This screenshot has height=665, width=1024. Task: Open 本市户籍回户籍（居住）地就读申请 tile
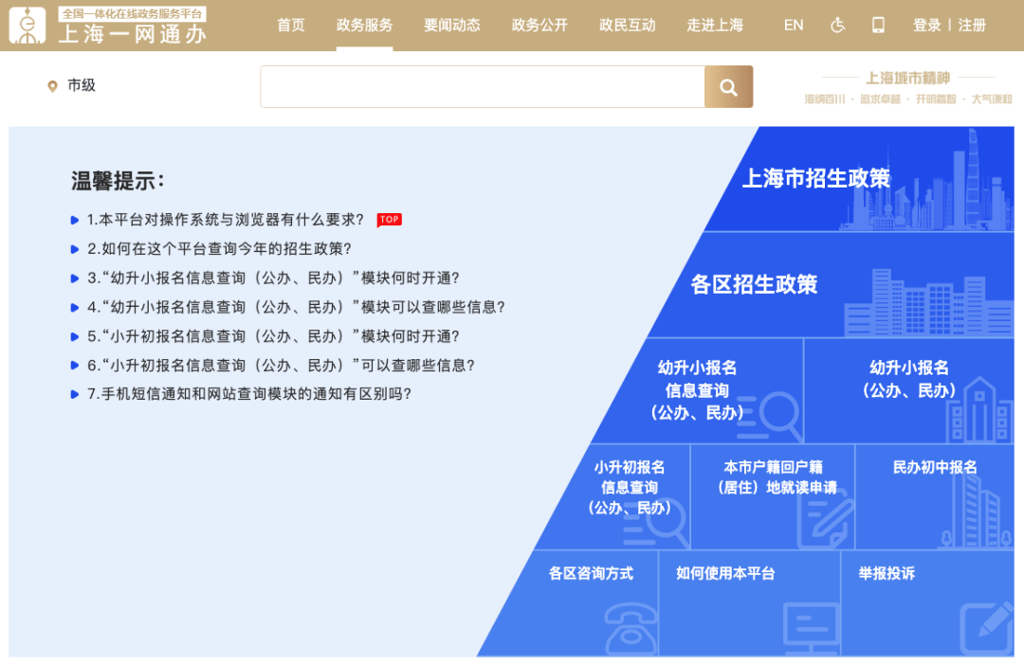pyautogui.click(x=773, y=497)
